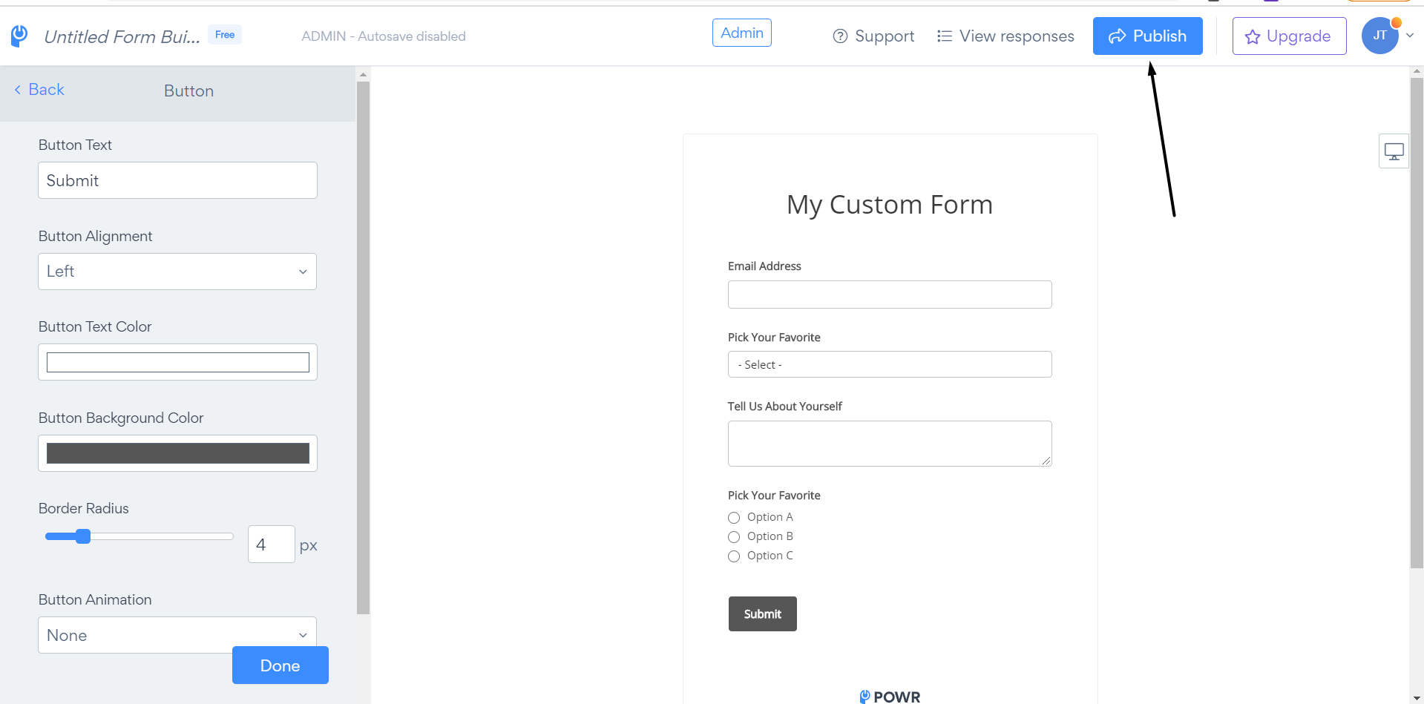The width and height of the screenshot is (1424, 704).
Task: Go back using the Back link
Action: (x=39, y=90)
